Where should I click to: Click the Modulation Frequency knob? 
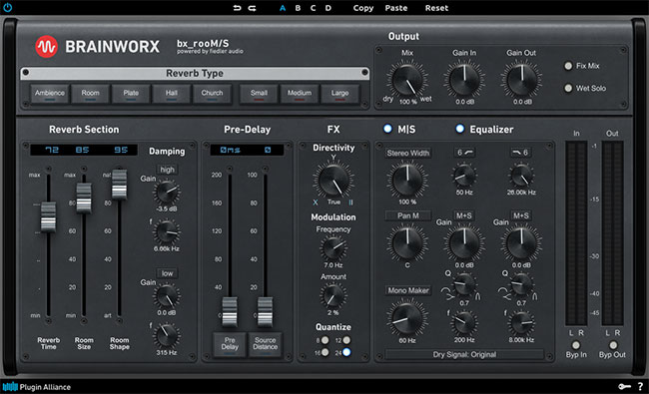point(333,248)
